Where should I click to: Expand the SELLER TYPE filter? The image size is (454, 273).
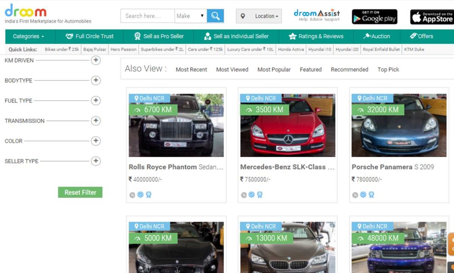[x=96, y=161]
